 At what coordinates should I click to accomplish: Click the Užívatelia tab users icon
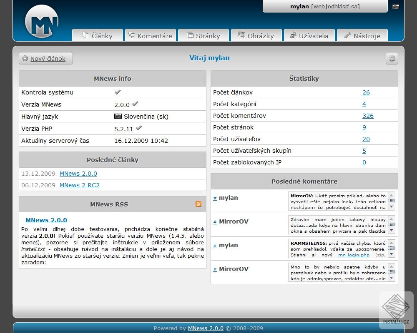click(x=293, y=35)
